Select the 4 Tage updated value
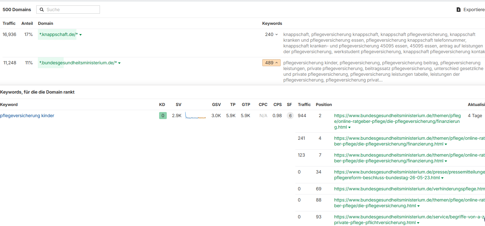The image size is (485, 226). coord(475,116)
